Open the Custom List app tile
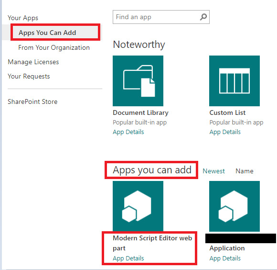Viewport: 277px width, 270px height. [234, 81]
